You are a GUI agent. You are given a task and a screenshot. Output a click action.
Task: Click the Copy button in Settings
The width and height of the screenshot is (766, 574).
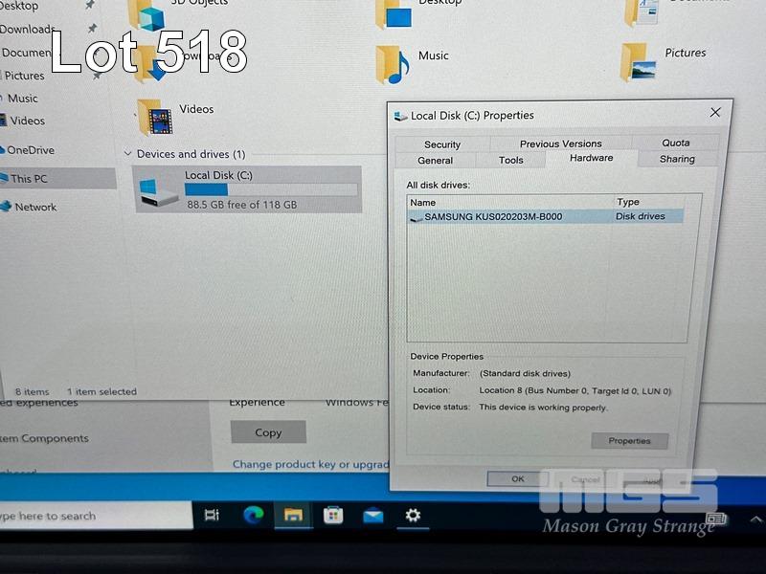pos(268,432)
